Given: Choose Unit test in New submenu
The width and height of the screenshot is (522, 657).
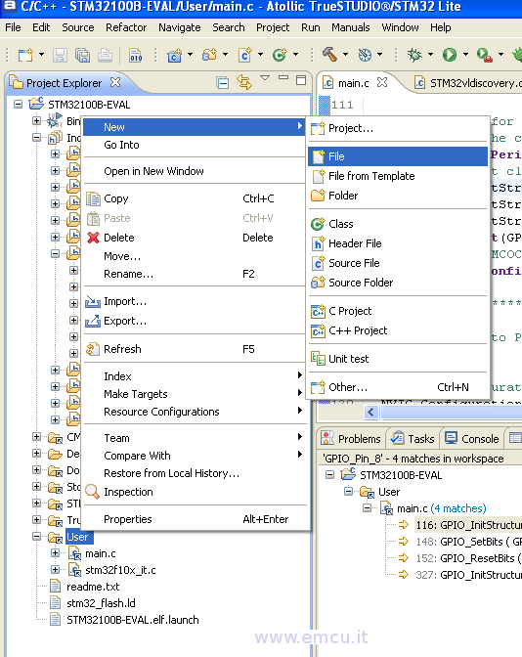Looking at the screenshot, I should point(398,359).
